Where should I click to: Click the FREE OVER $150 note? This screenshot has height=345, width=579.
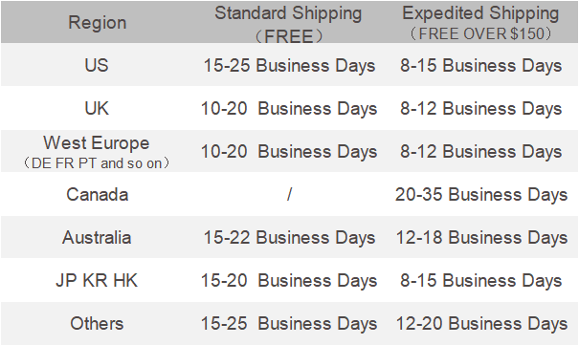pos(480,33)
